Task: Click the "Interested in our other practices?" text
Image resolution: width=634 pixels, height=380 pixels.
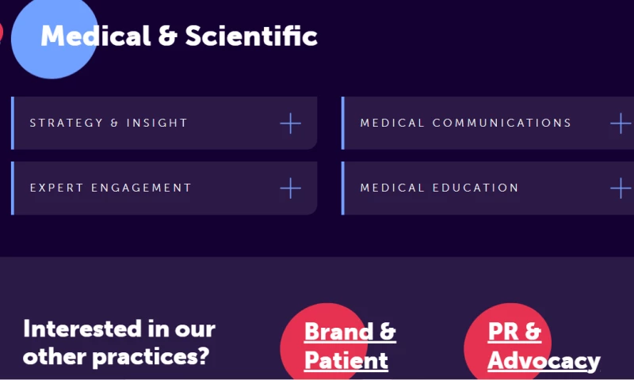Action: tap(119, 342)
